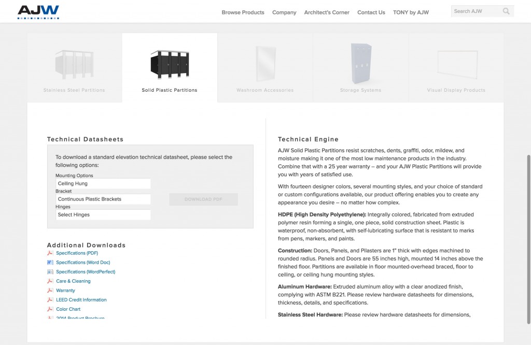
Task: Open the Select Hinges dropdown
Action: [x=103, y=214]
